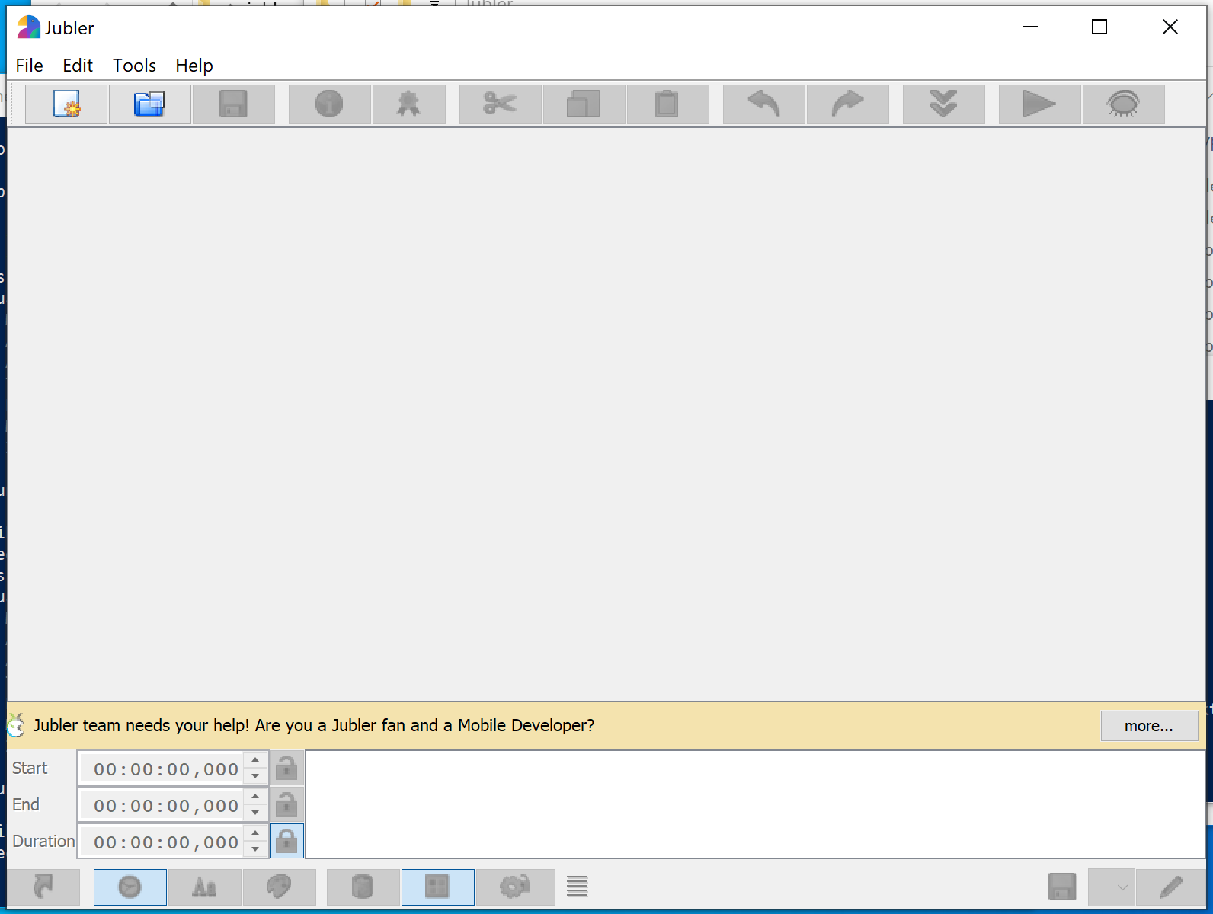Toggle preview with the eye icon
Viewport: 1213px width, 914px height.
[x=1123, y=104]
